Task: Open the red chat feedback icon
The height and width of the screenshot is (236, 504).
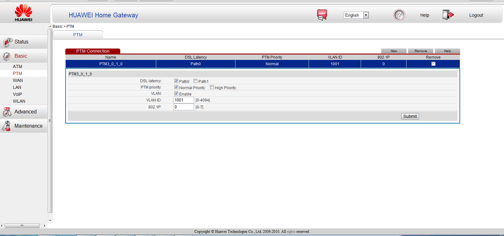Action: (x=322, y=15)
